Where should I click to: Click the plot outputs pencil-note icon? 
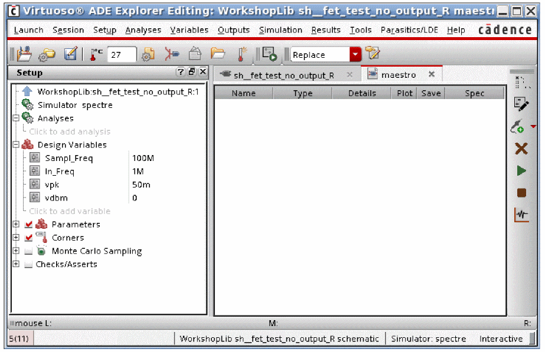373,54
